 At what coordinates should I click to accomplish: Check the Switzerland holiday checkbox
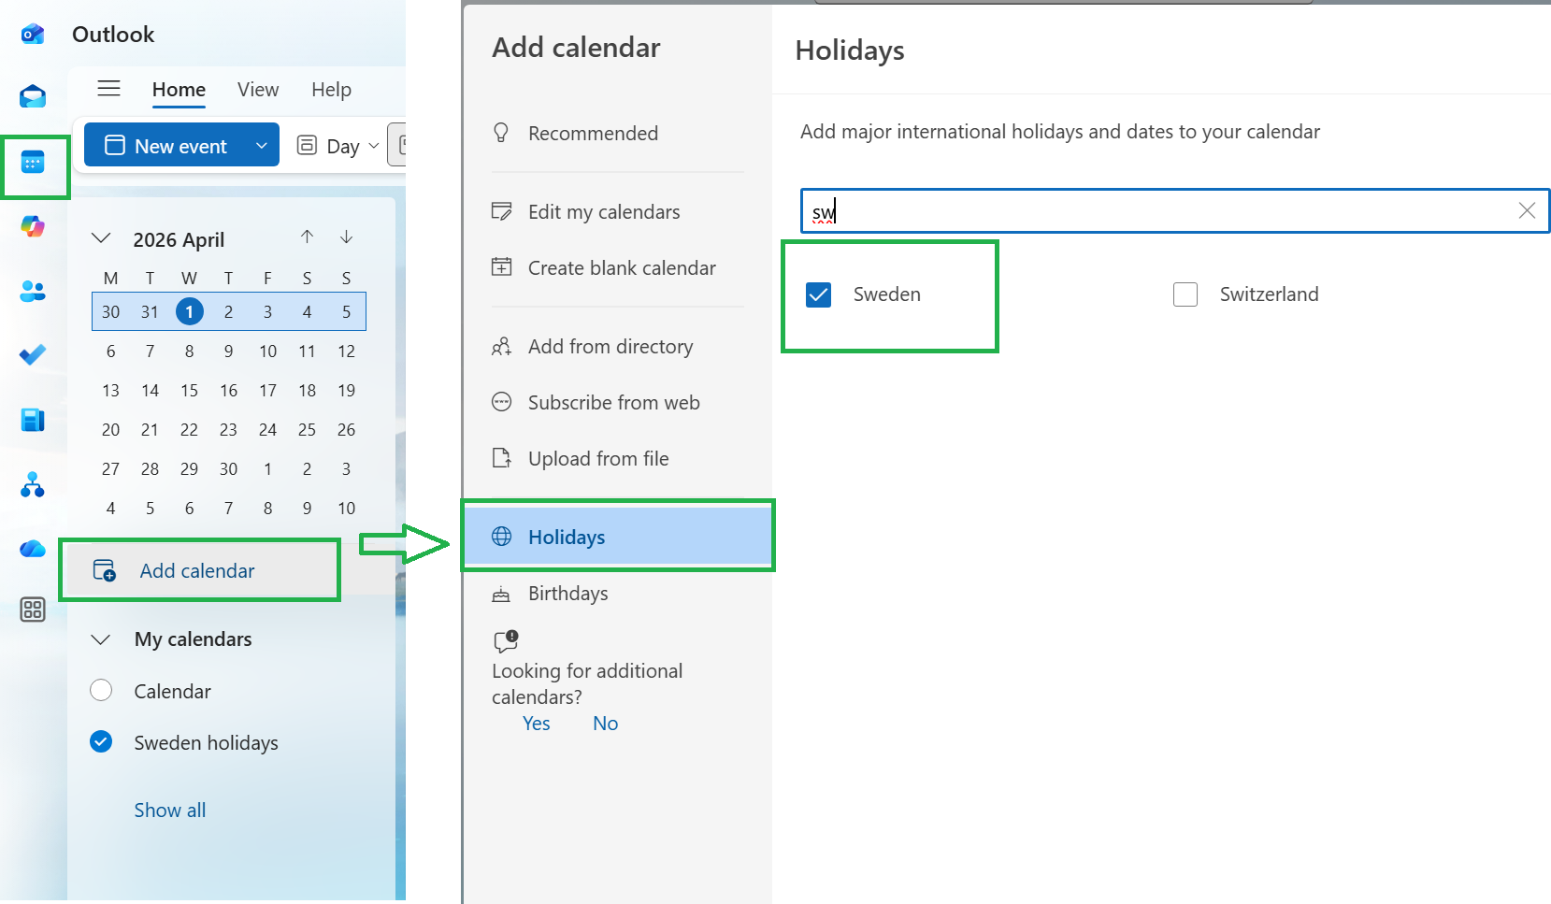coord(1185,294)
